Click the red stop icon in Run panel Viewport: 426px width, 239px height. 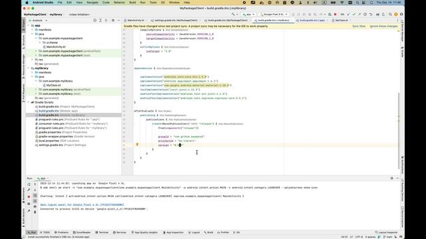click(x=29, y=197)
